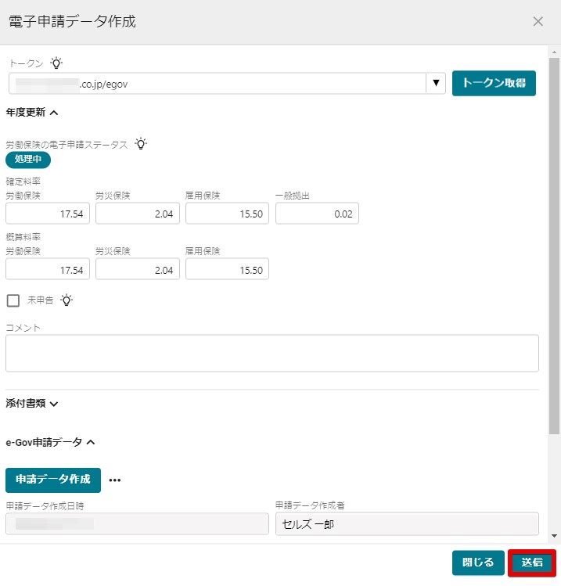Click the lightbulb hint beside 未申告
Image resolution: width=561 pixels, height=586 pixels.
pyautogui.click(x=67, y=300)
